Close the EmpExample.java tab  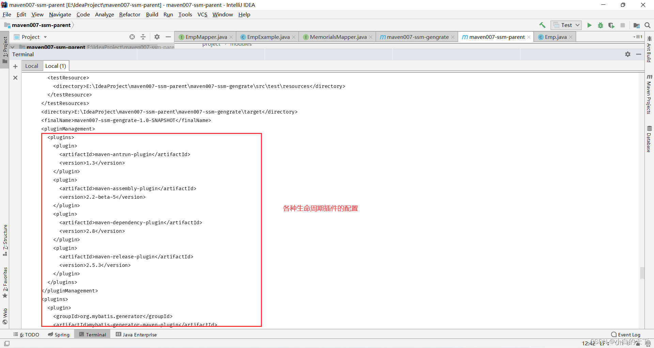294,37
